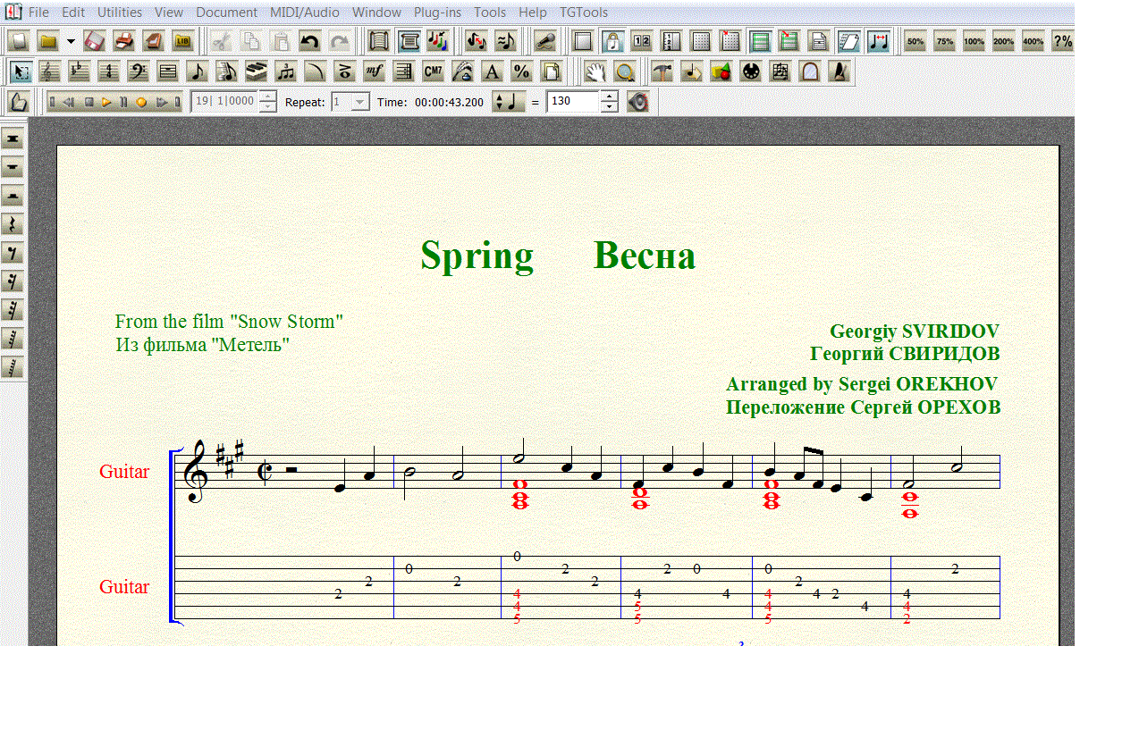Click the custom zoom ?% button

[x=1062, y=41]
